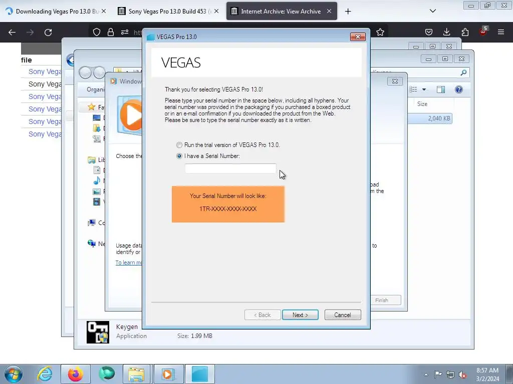
Task: Select the Music library icon
Action: click(97, 180)
